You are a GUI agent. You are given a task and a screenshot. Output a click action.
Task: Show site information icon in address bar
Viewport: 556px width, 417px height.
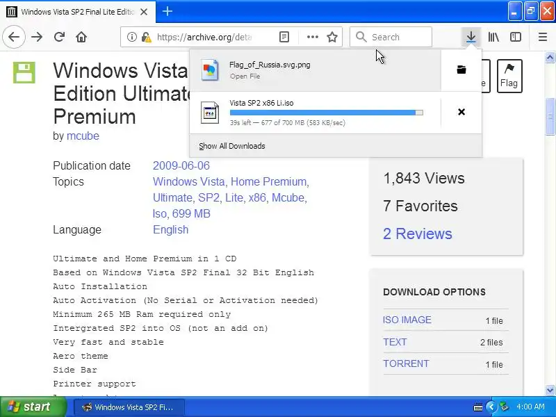click(x=131, y=37)
